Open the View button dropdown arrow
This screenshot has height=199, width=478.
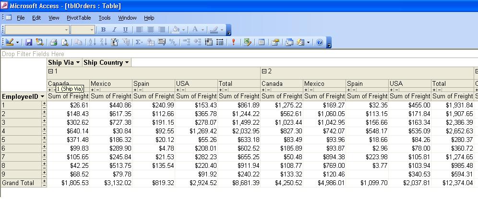pyautogui.click(x=17, y=42)
